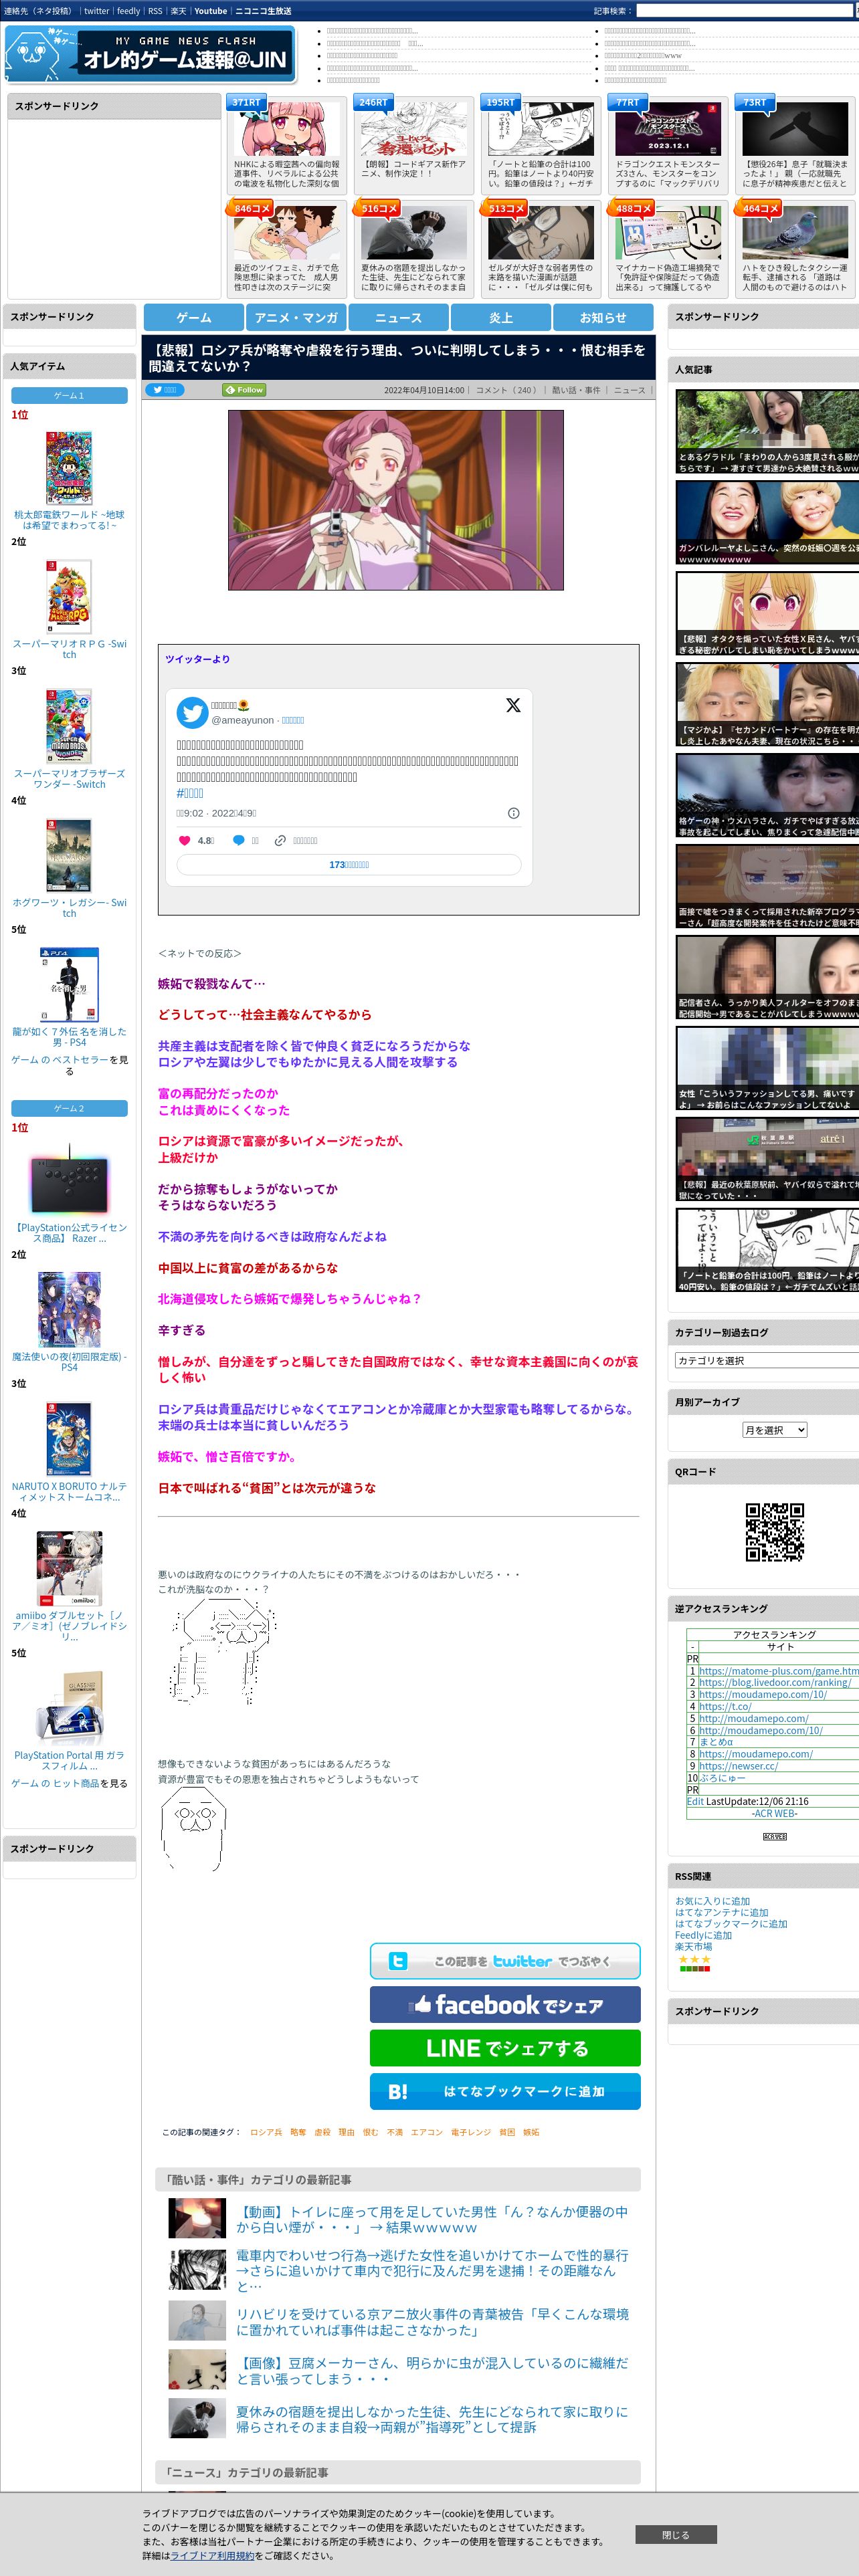Click the Twitter bird avatar of @ameayunon
Viewport: 859px width, 2576px height.
[x=192, y=712]
